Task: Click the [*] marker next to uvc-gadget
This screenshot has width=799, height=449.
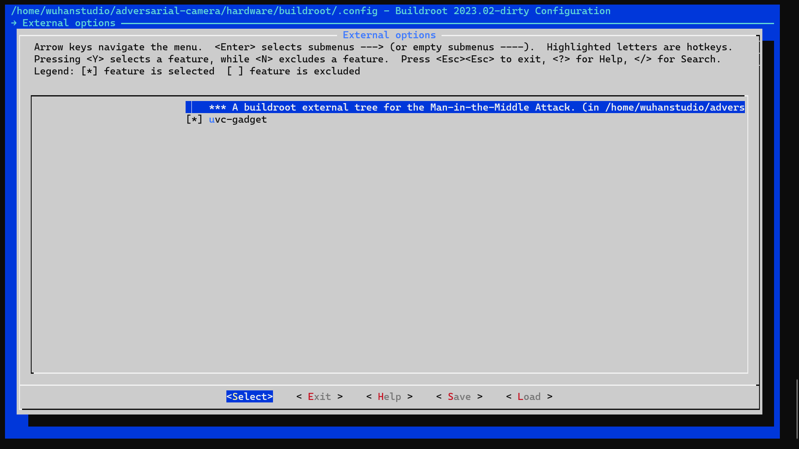Action: (x=194, y=120)
